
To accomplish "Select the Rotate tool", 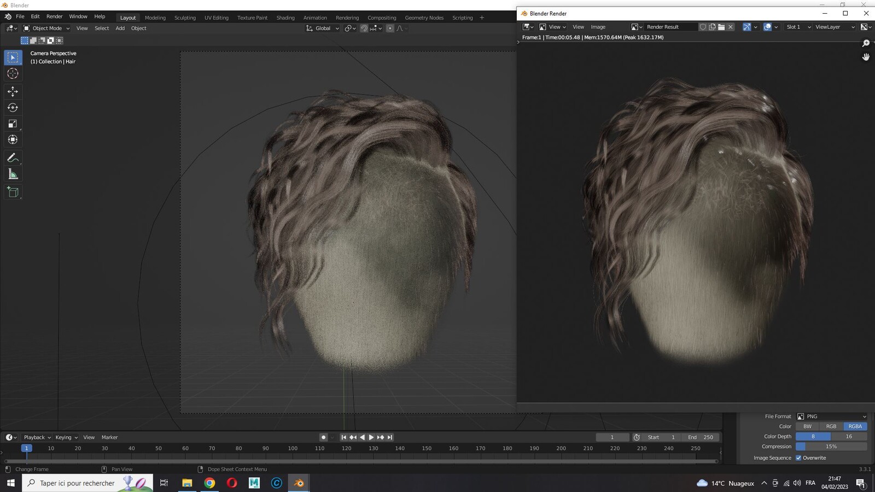I will coord(13,108).
